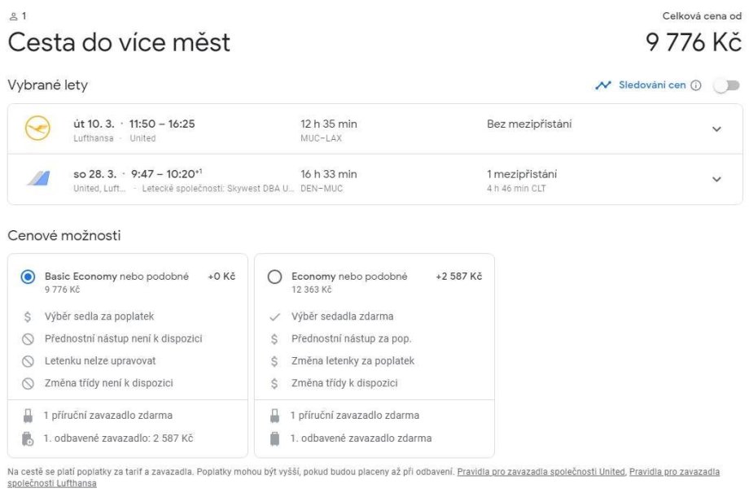Click the Sledování cen label text
The image size is (749, 497).
click(x=652, y=85)
